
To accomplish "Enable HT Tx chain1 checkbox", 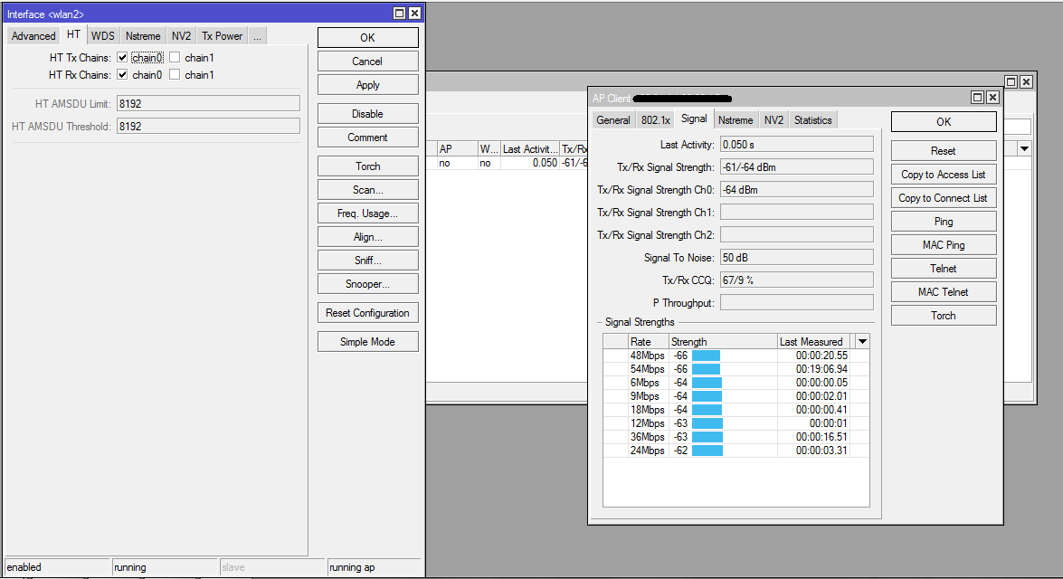I will 175,58.
